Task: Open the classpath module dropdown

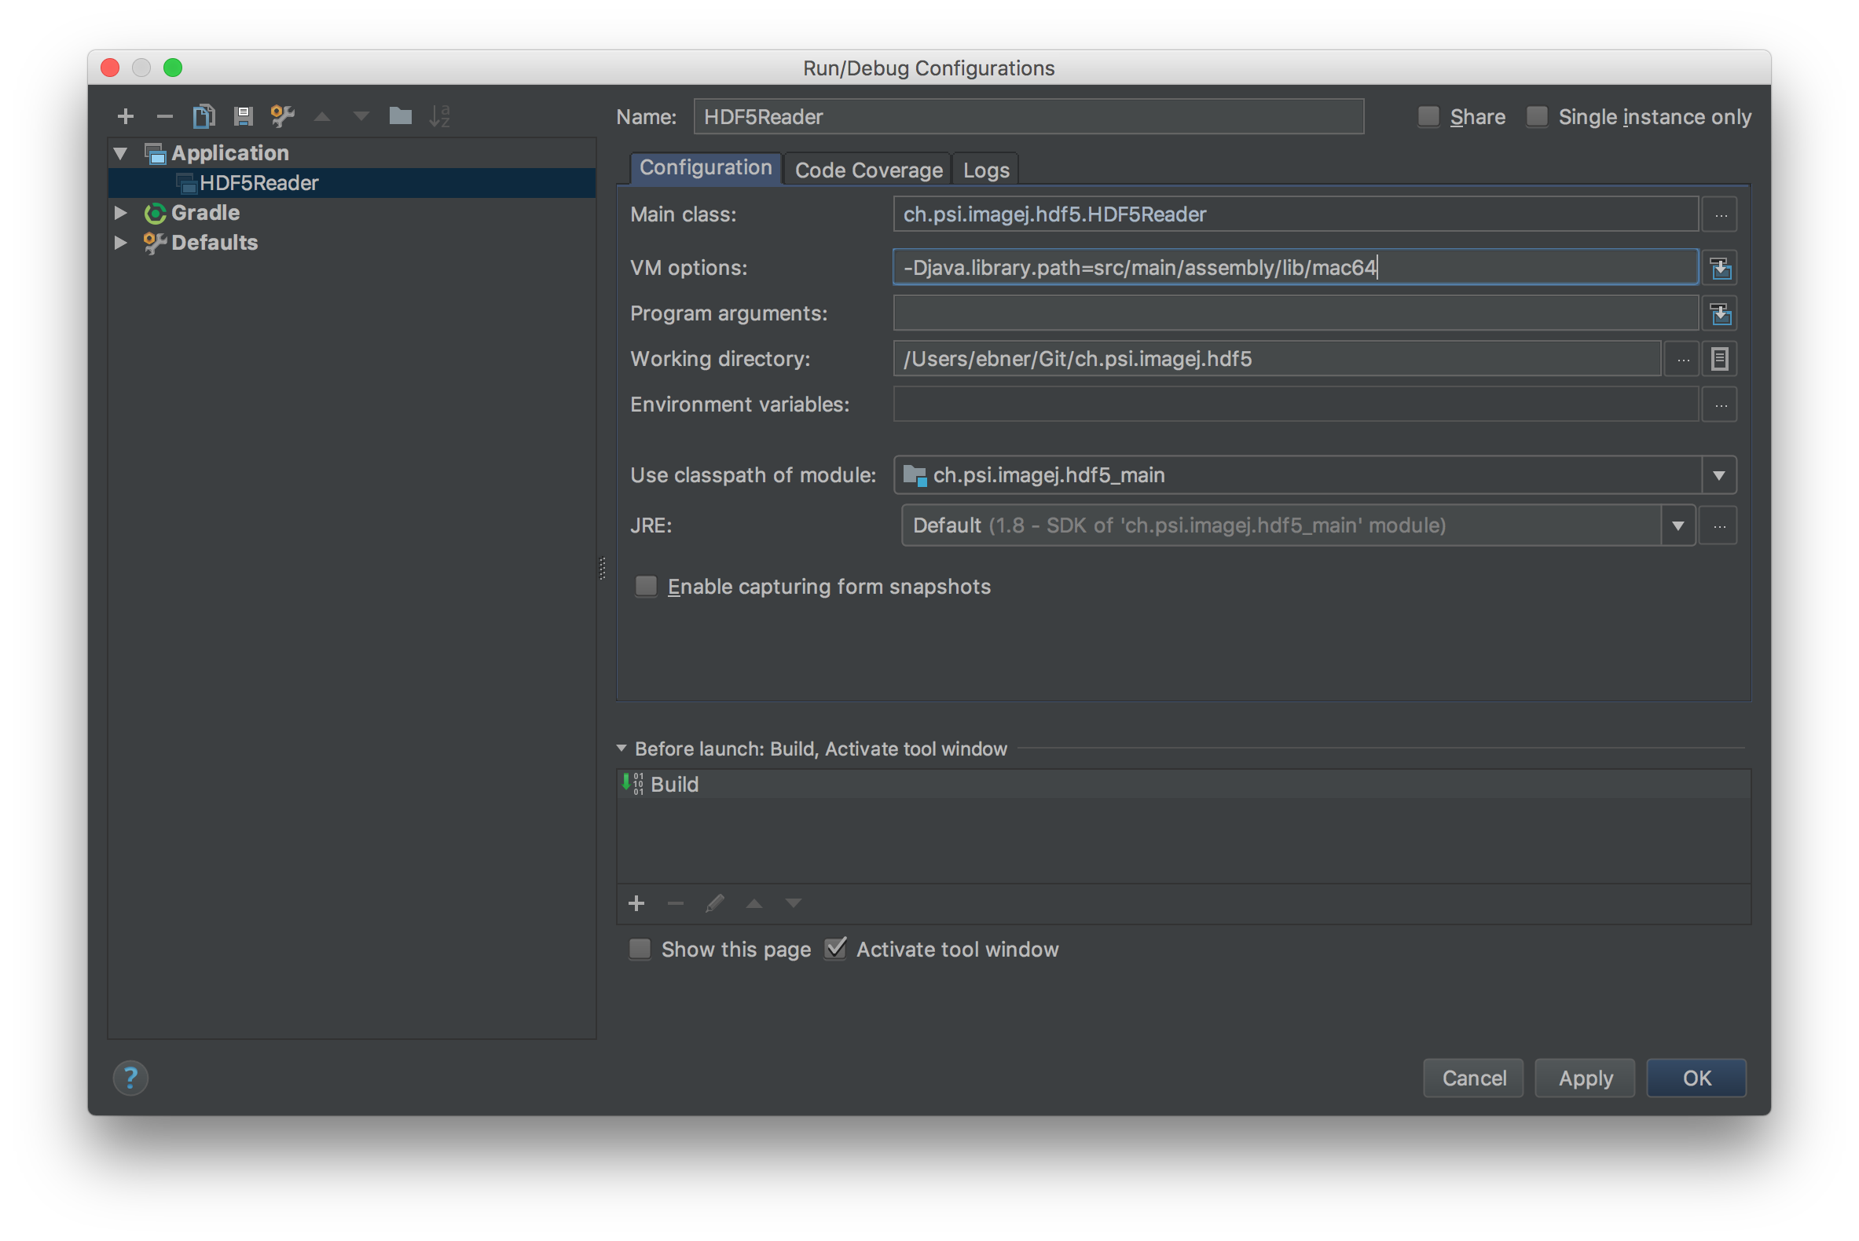Action: [x=1719, y=476]
